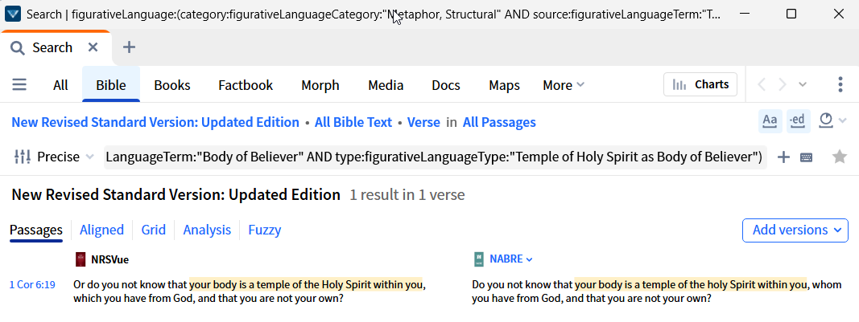Open the 1 Cor 6:19 reference link

(32, 285)
